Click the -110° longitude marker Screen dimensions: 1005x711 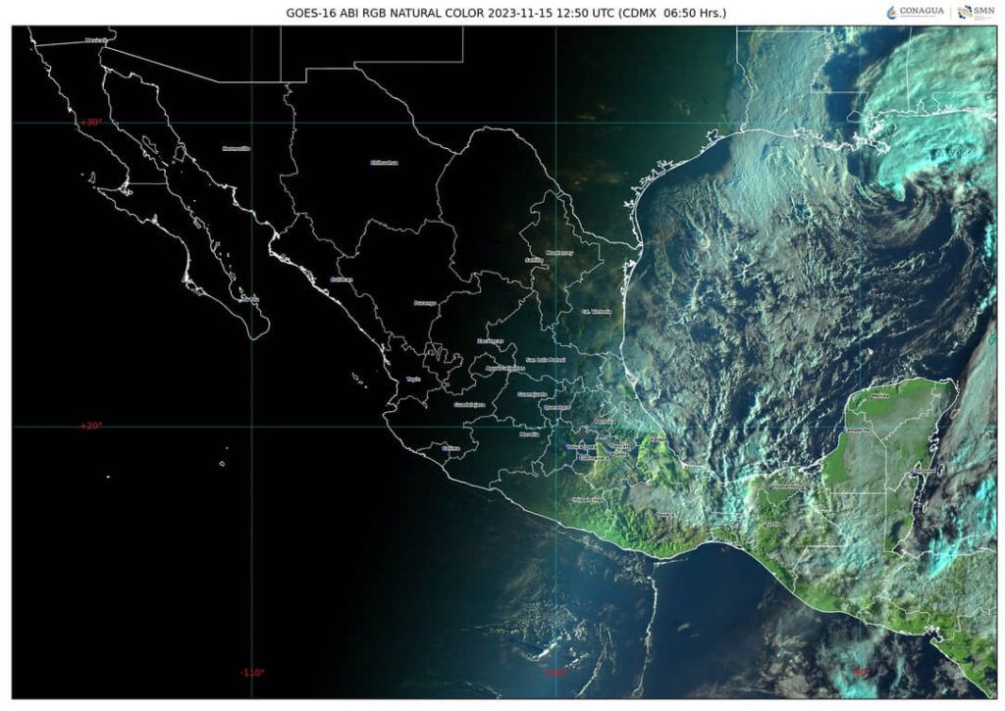pos(251,672)
